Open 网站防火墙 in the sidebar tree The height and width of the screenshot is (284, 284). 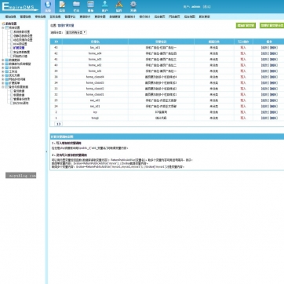pos(20,56)
